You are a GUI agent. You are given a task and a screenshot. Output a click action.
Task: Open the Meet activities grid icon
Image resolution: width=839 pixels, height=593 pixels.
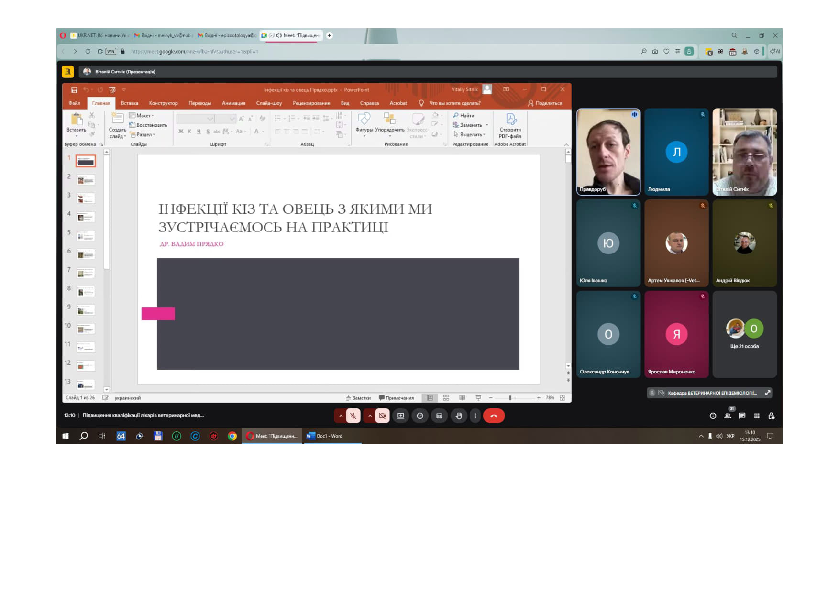pyautogui.click(x=757, y=416)
